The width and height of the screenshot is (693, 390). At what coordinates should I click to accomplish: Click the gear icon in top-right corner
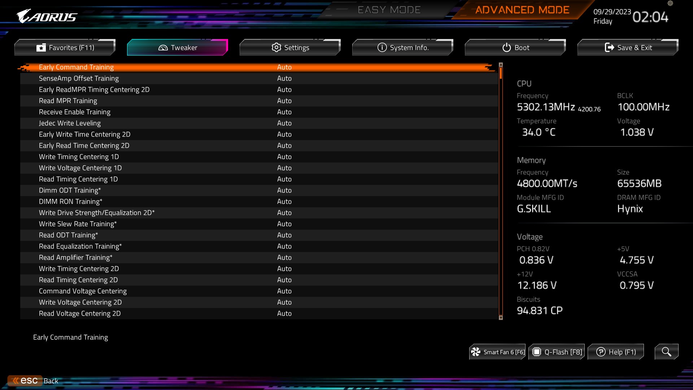tap(670, 3)
